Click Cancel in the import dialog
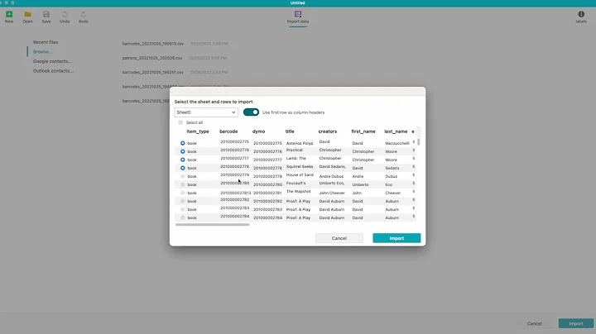The image size is (596, 334). tap(339, 238)
